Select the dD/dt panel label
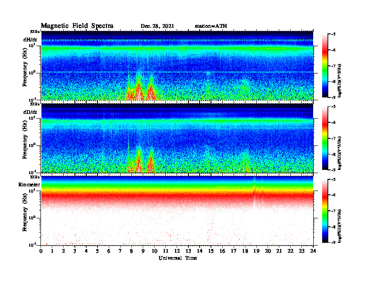 30,112
